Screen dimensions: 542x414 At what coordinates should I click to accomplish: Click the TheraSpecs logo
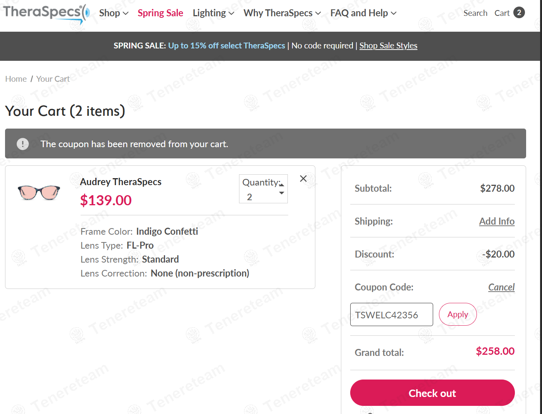[x=46, y=13]
